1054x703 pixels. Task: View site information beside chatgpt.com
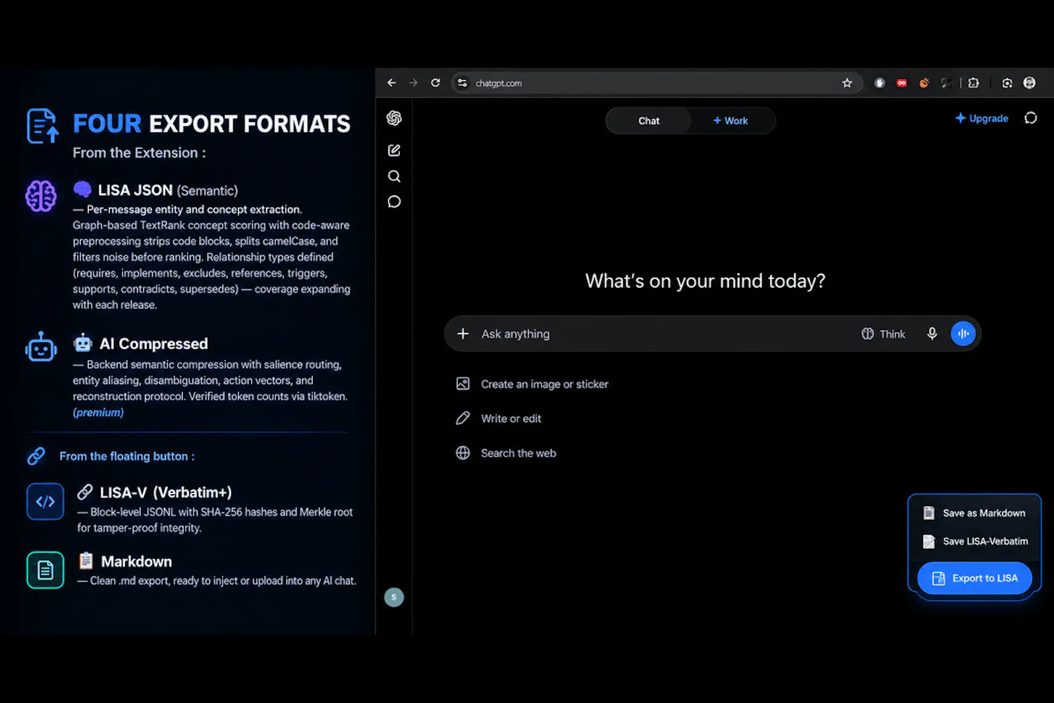coord(462,83)
